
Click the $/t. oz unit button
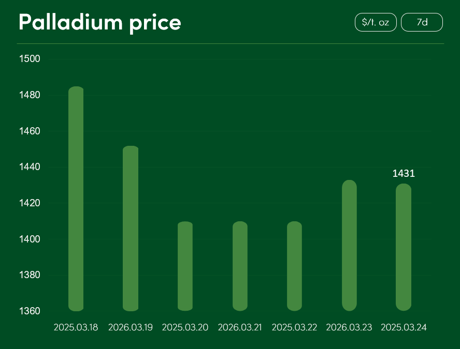[x=376, y=22]
